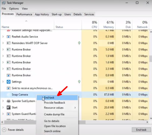
Task: Click the Settings row suspended leaf icon
Action: (79, 82)
